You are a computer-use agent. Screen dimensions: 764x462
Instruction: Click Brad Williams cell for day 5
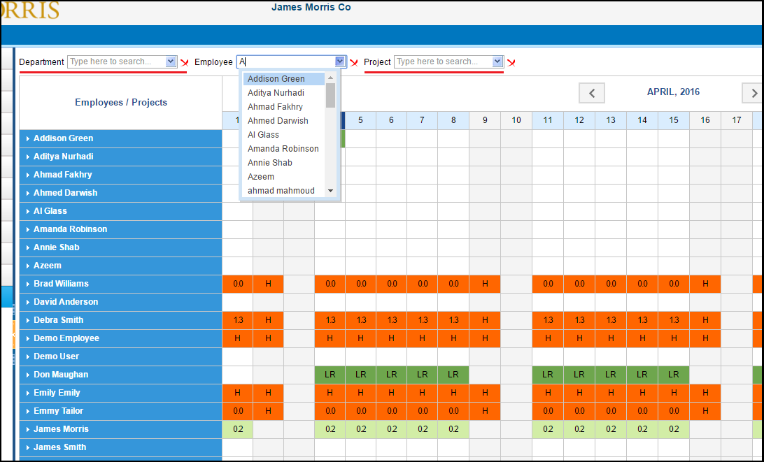point(360,284)
